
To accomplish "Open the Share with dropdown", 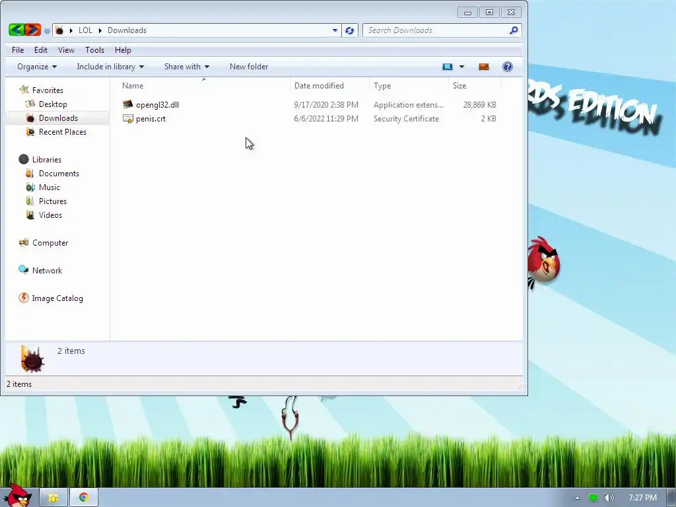I will (187, 67).
